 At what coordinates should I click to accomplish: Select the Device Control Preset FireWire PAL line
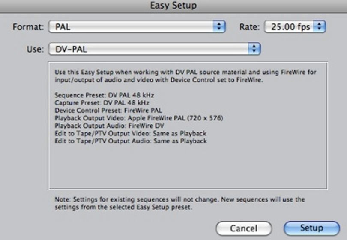108,110
